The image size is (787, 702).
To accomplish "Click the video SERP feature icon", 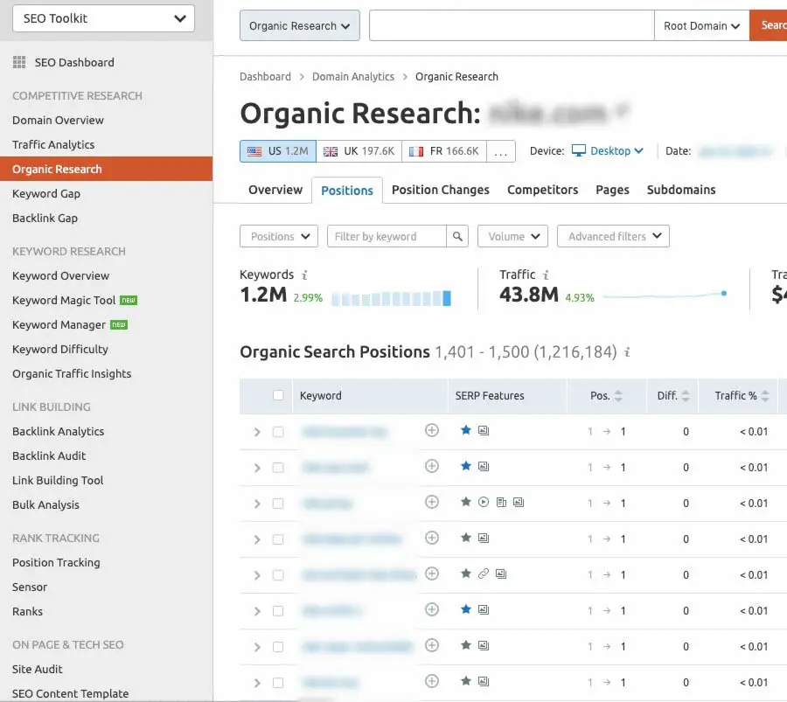I will (484, 503).
